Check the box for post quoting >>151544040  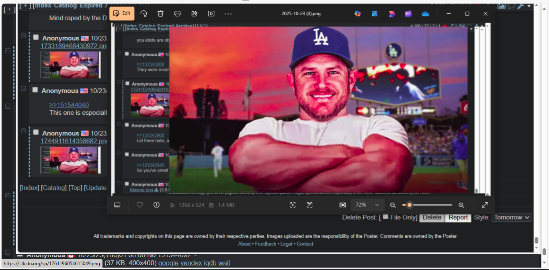(x=35, y=90)
